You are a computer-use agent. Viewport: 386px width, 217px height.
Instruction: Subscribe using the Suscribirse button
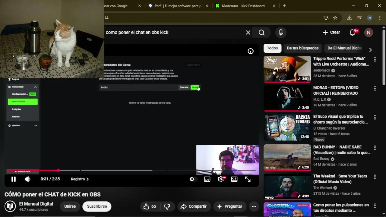point(97,206)
